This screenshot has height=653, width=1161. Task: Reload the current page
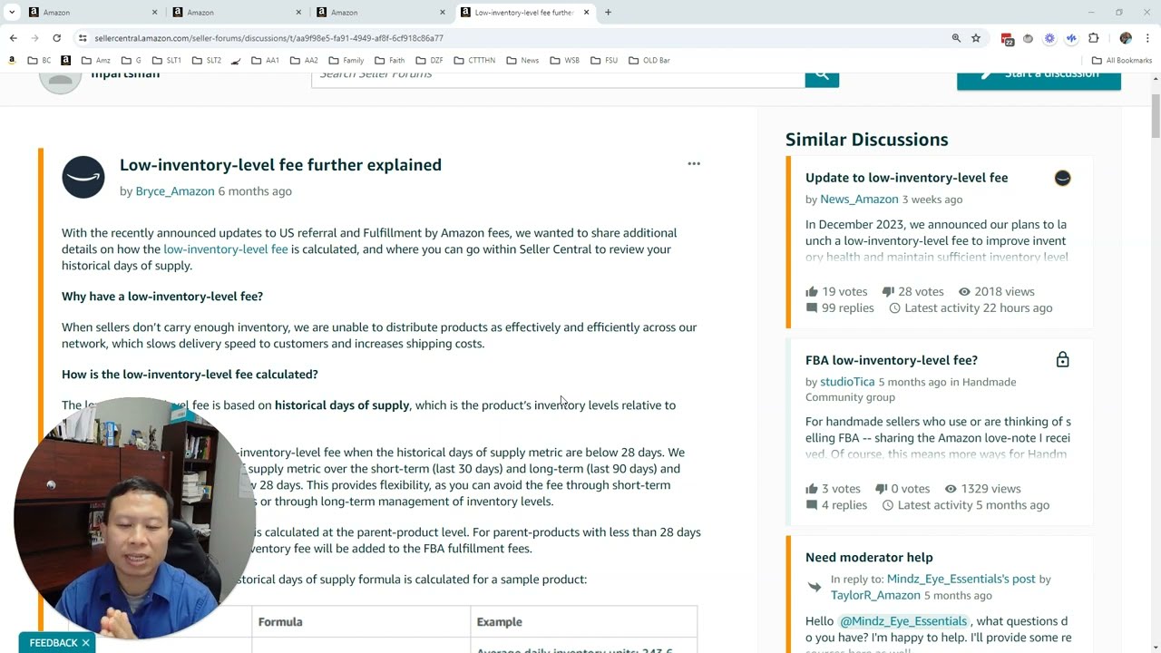(56, 38)
